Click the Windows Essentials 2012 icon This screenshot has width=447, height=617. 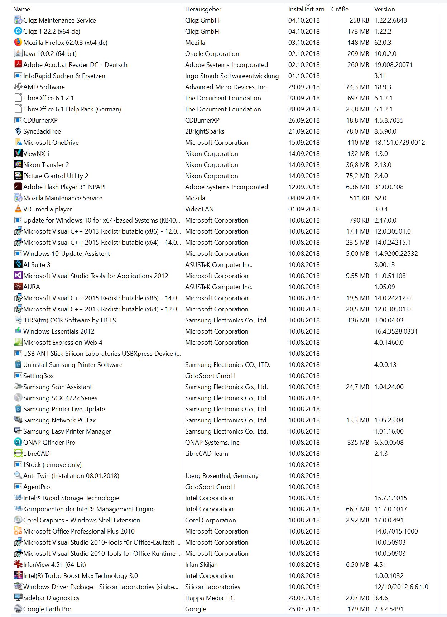(18, 331)
